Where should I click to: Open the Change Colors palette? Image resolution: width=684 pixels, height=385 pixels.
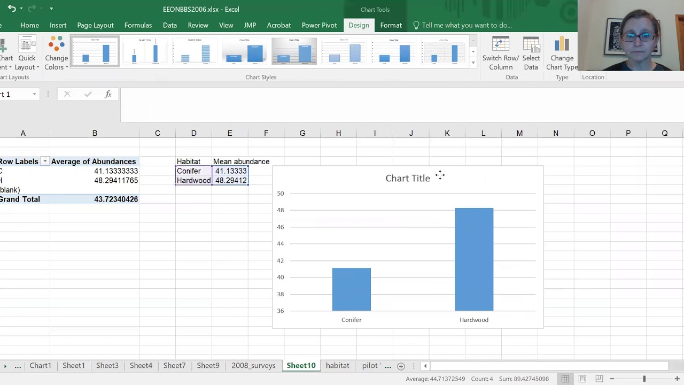pos(56,53)
